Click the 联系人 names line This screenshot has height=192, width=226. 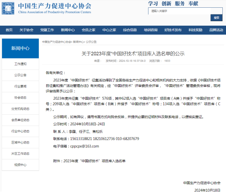coord(78,131)
